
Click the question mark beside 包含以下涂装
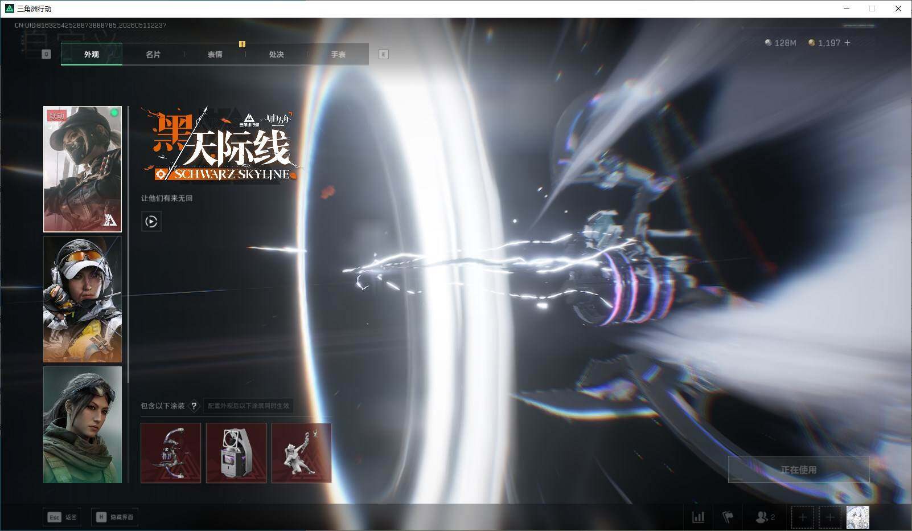(x=194, y=406)
